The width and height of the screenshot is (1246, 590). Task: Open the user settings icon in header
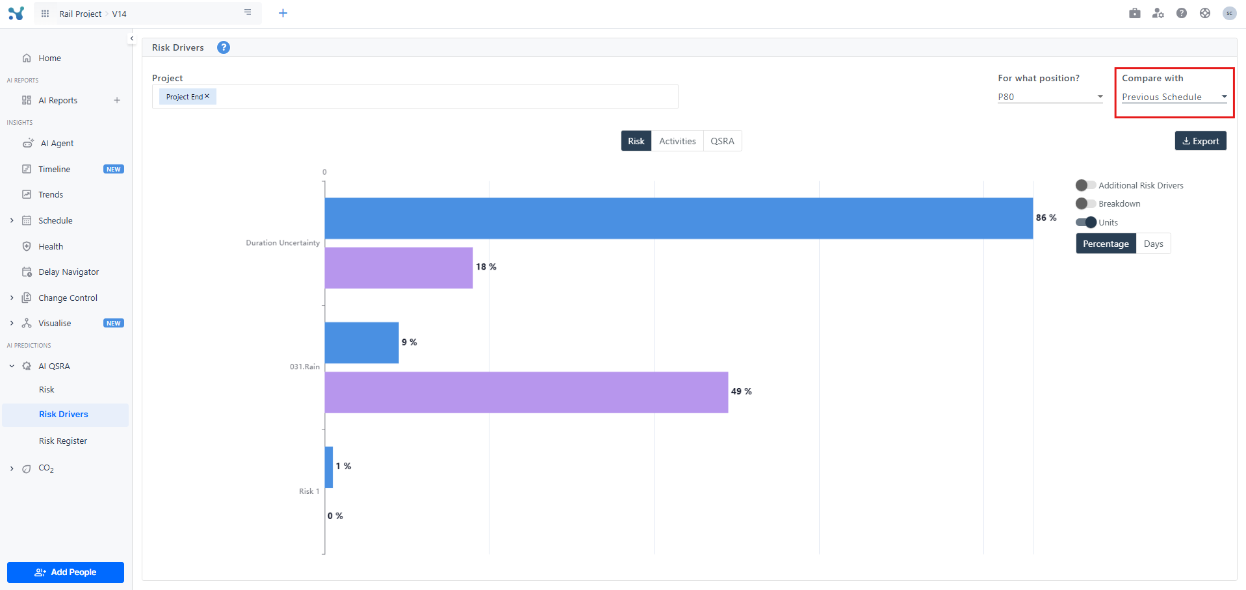(1158, 13)
